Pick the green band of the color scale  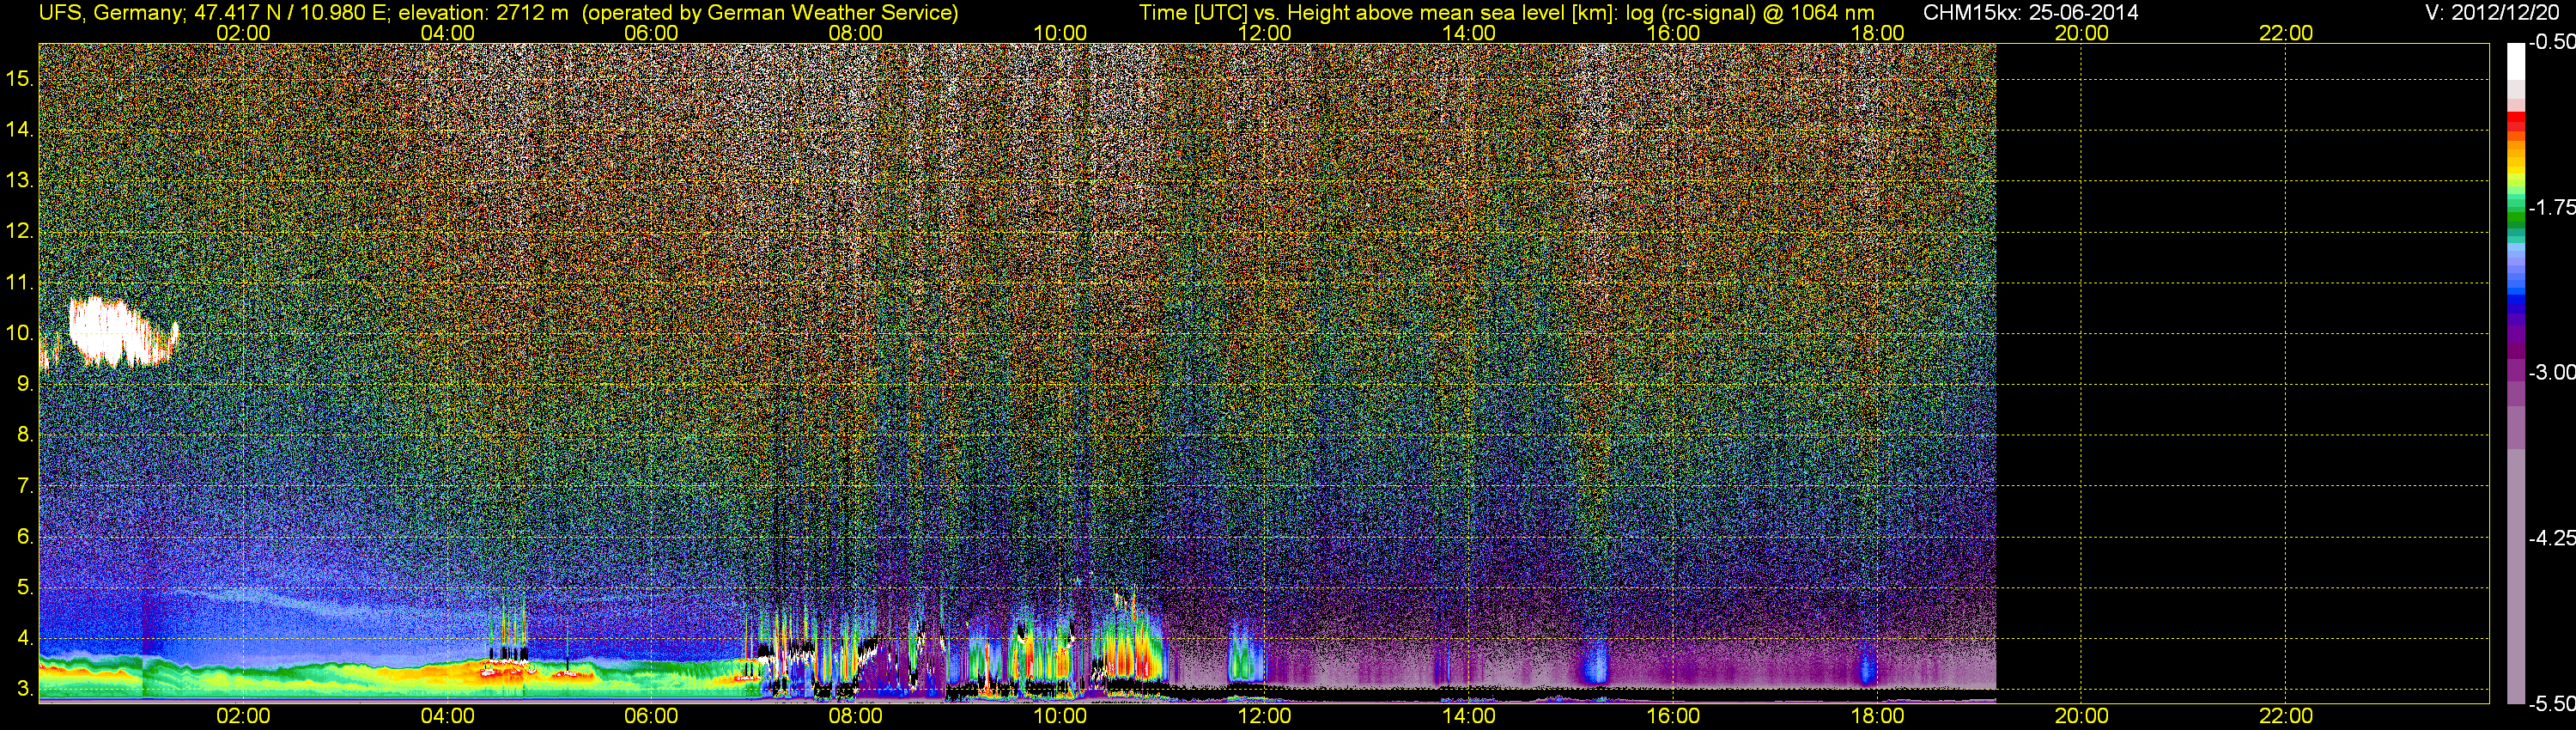click(x=2516, y=218)
